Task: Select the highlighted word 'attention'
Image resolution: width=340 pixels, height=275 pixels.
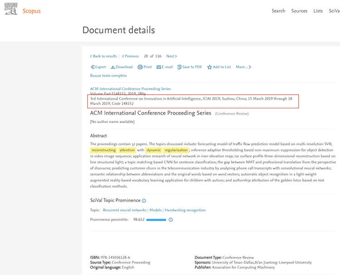Action: tap(127, 150)
